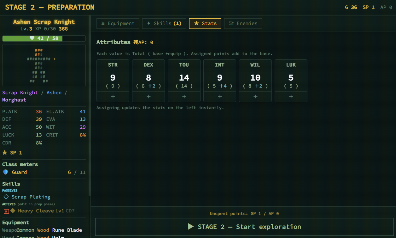Add a point to DEX

[x=148, y=97]
